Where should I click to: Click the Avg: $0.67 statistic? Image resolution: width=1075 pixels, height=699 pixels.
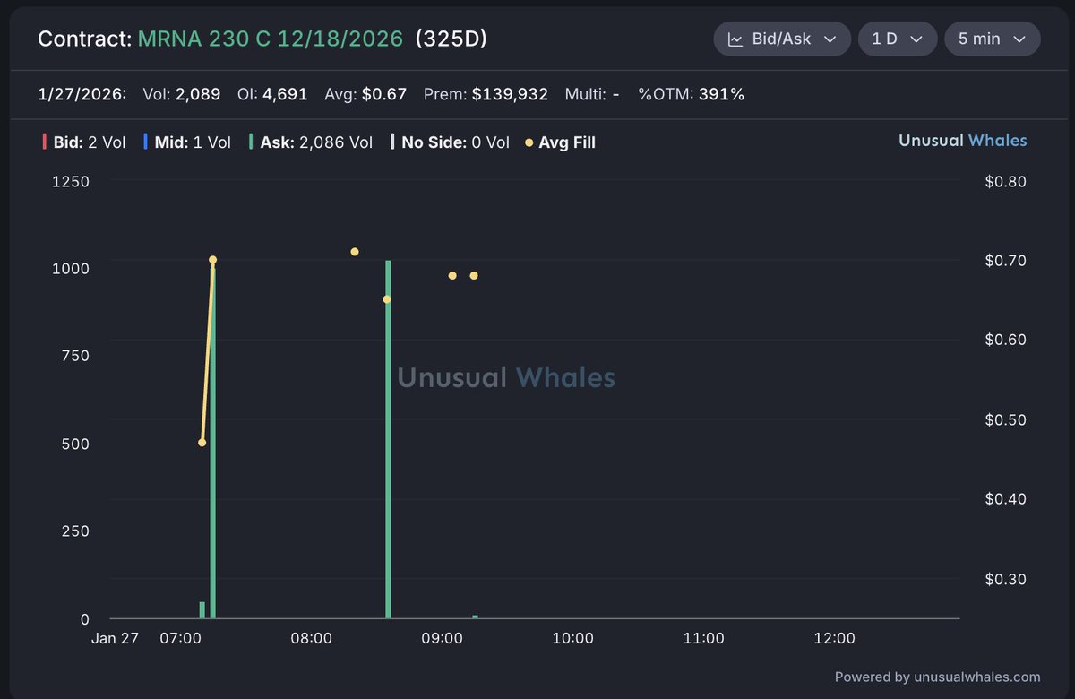pos(365,94)
